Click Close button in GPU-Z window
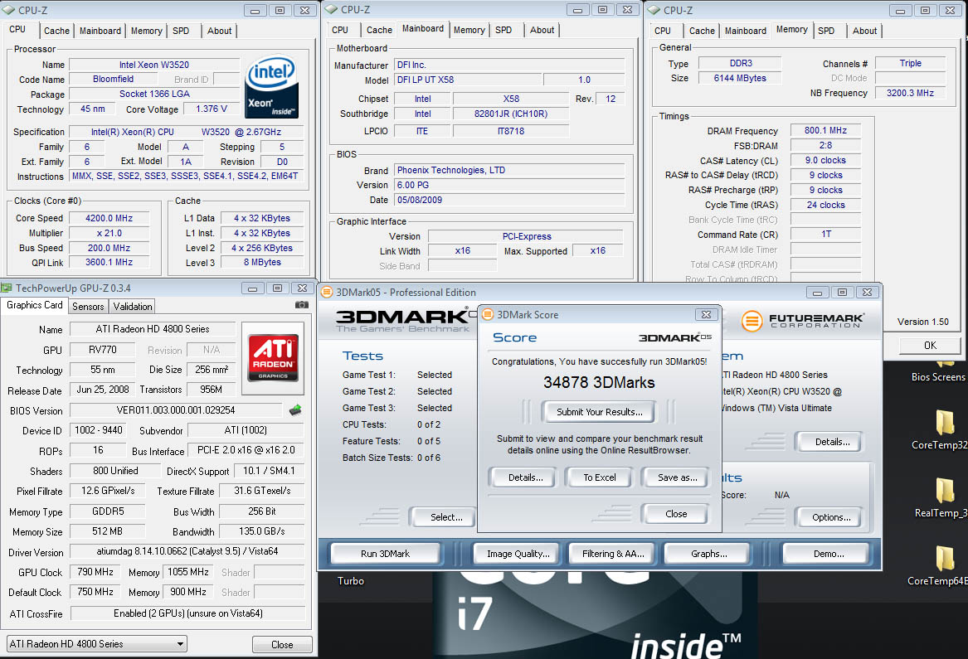 point(282,644)
